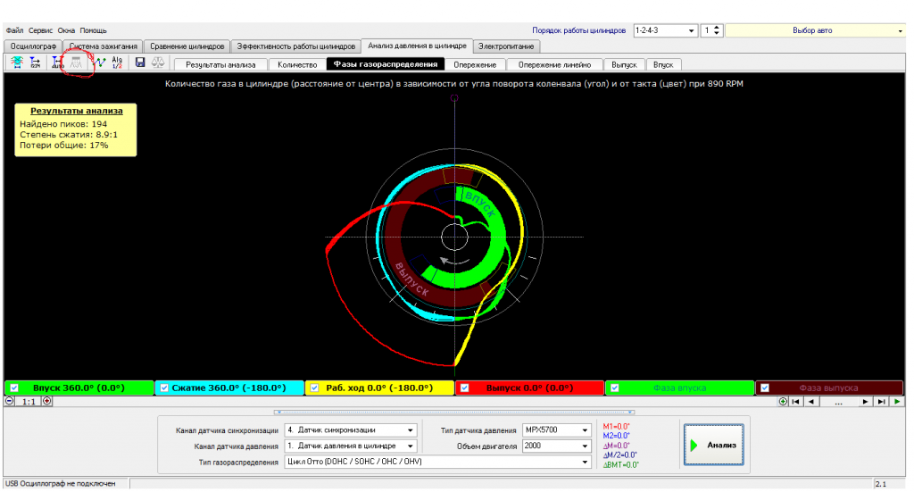Toggle the yellow Раб. ход 0.0° checkbox
This screenshot has height=492, width=914.
click(315, 388)
